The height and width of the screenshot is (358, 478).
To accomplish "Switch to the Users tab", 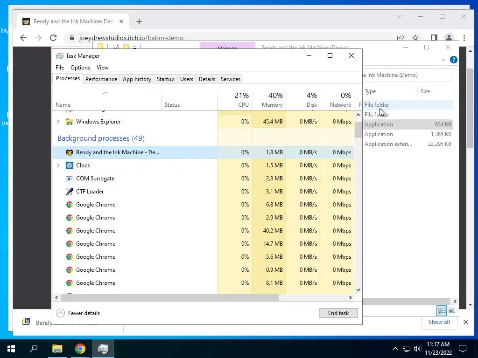I will [x=187, y=79].
